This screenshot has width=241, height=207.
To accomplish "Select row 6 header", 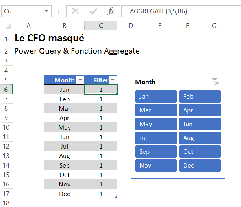I will point(6,90).
